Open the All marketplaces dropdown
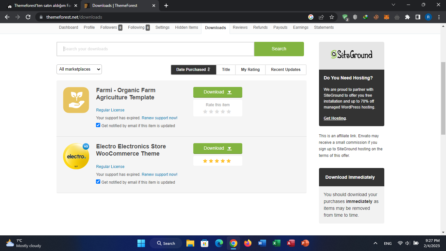This screenshot has width=446, height=251. pyautogui.click(x=79, y=69)
